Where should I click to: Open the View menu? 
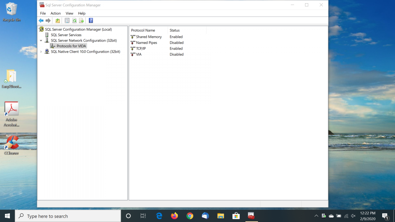(x=69, y=13)
